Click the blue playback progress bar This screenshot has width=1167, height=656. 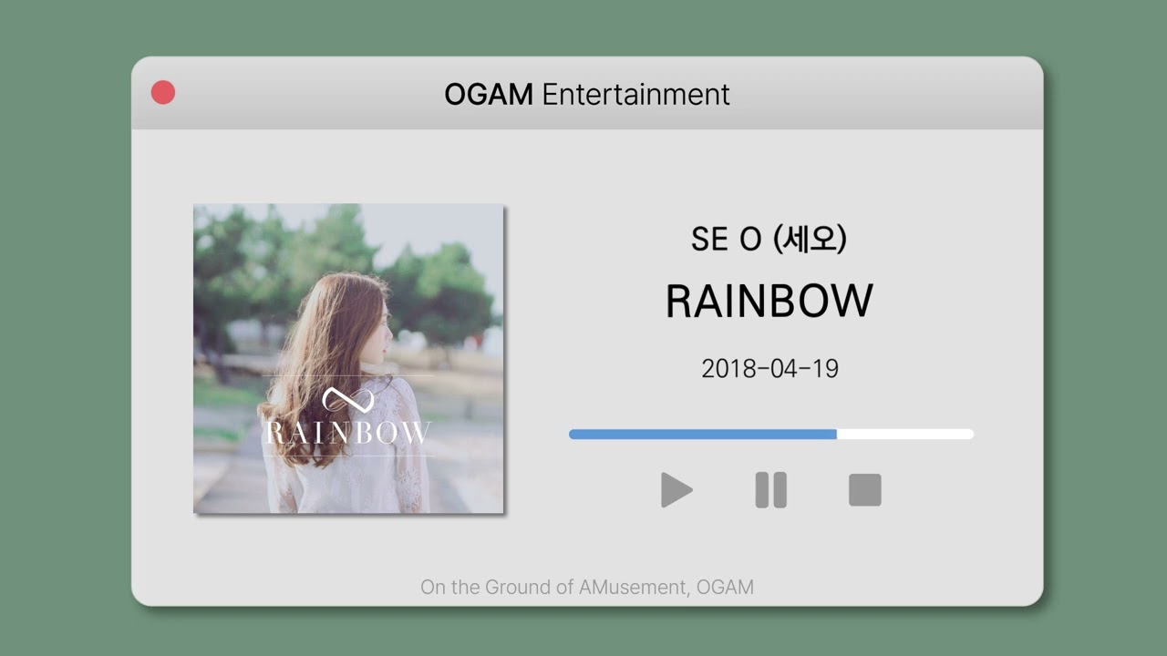coord(771,435)
